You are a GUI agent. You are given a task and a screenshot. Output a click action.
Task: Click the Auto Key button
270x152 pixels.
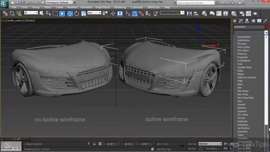[x=192, y=144]
